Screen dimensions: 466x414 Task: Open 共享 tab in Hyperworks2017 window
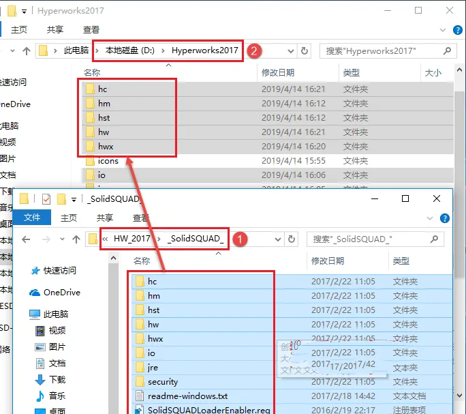click(55, 30)
